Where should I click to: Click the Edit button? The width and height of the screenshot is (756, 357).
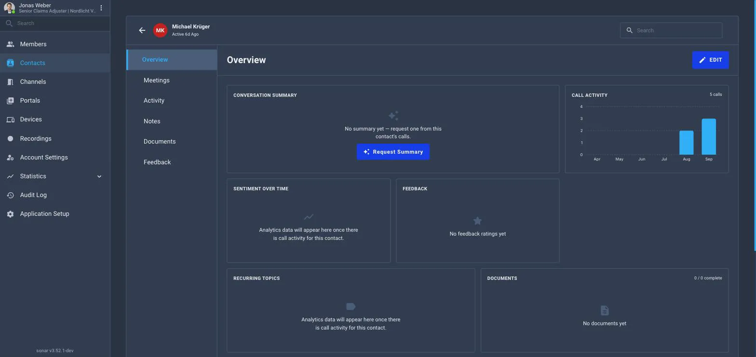710,60
